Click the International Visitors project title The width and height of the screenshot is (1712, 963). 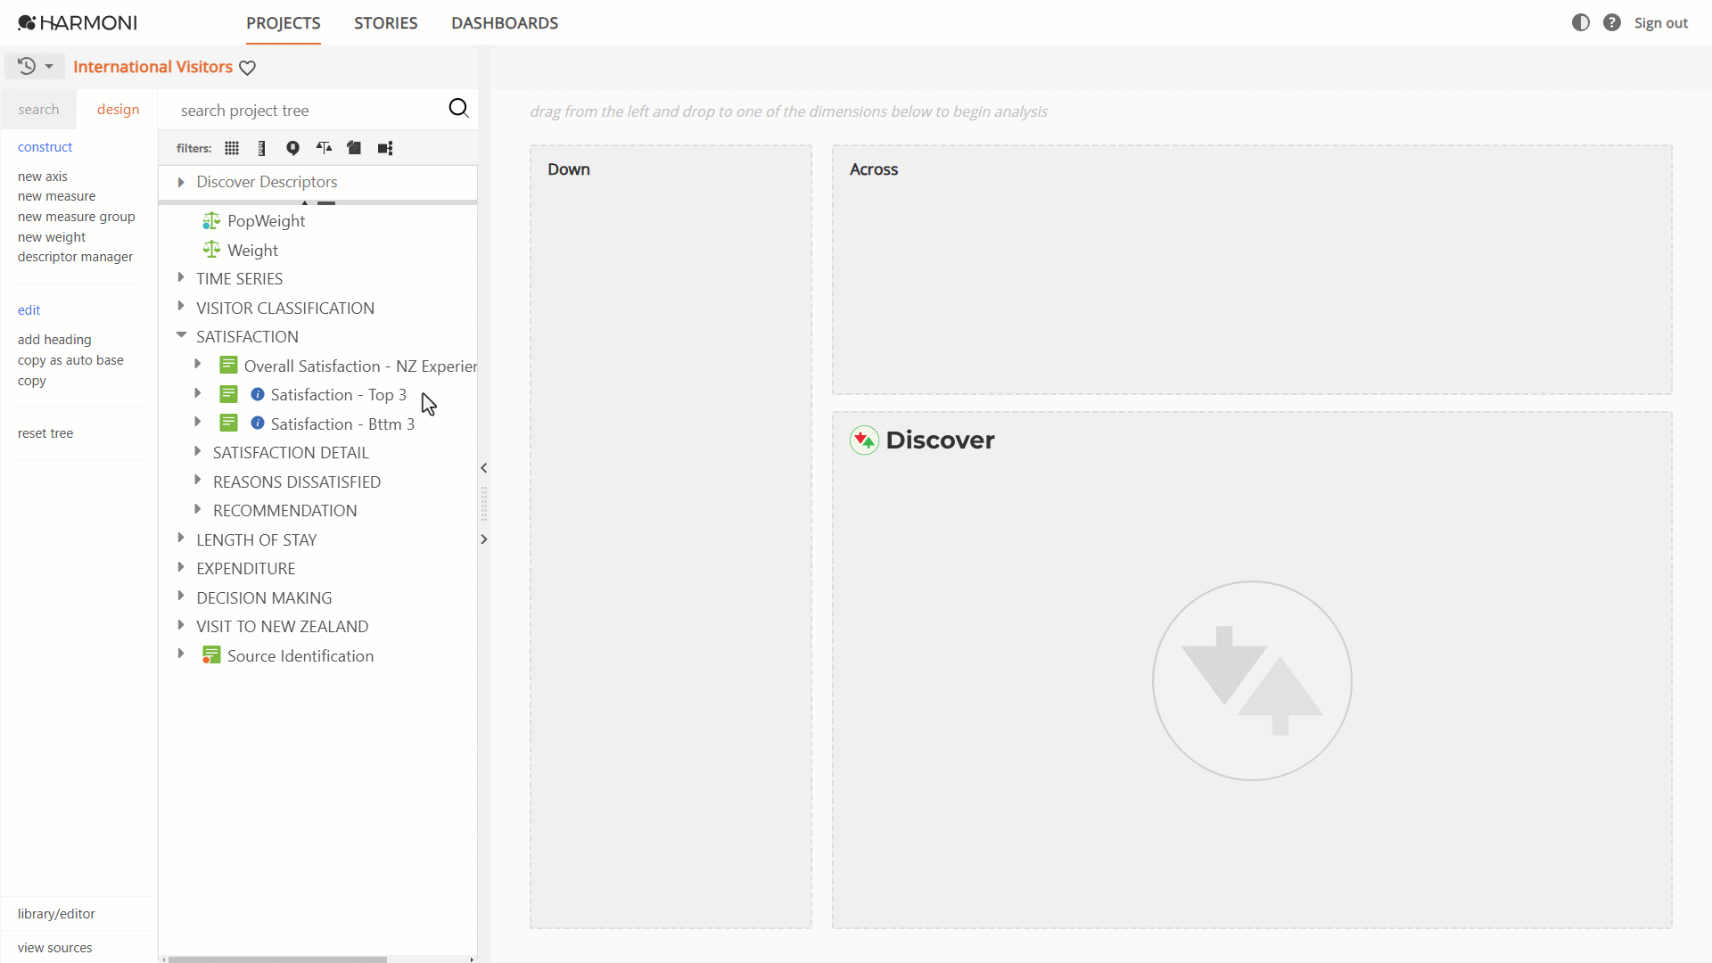pos(152,67)
